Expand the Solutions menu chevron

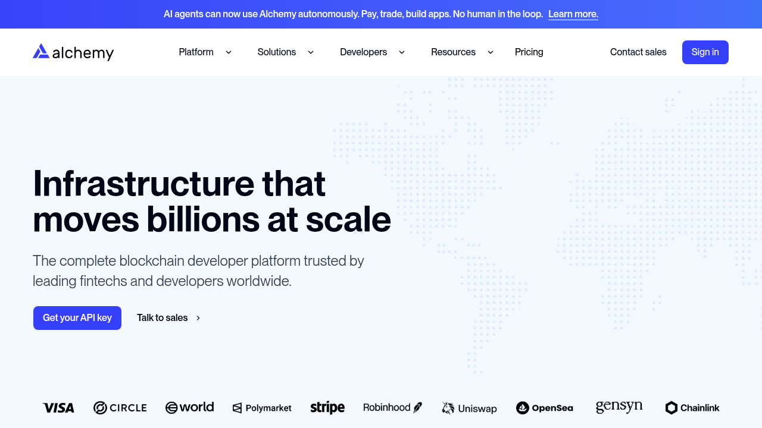[311, 52]
